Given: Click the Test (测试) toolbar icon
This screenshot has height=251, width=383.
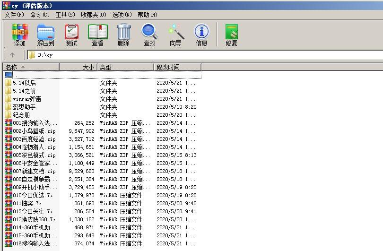Looking at the screenshot, I should (71, 32).
